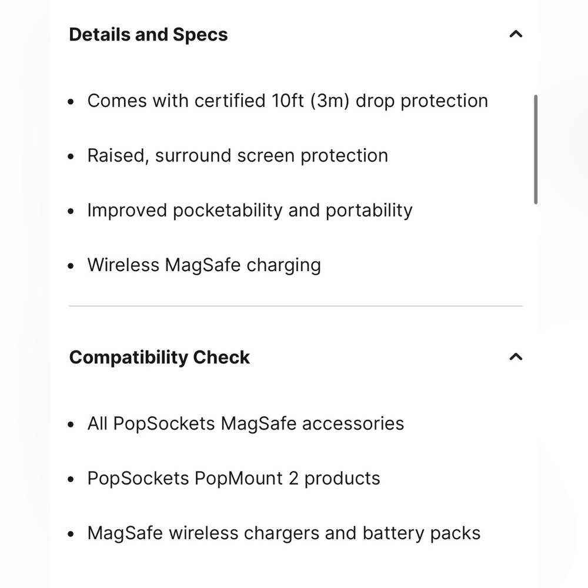Click the Compatibility Check heading
This screenshot has height=588, width=588.
[x=159, y=358]
